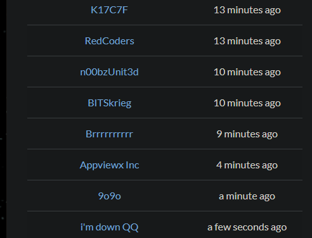The height and width of the screenshot is (238, 312).
Task: Open the K17C7F team link
Action: click(x=109, y=10)
